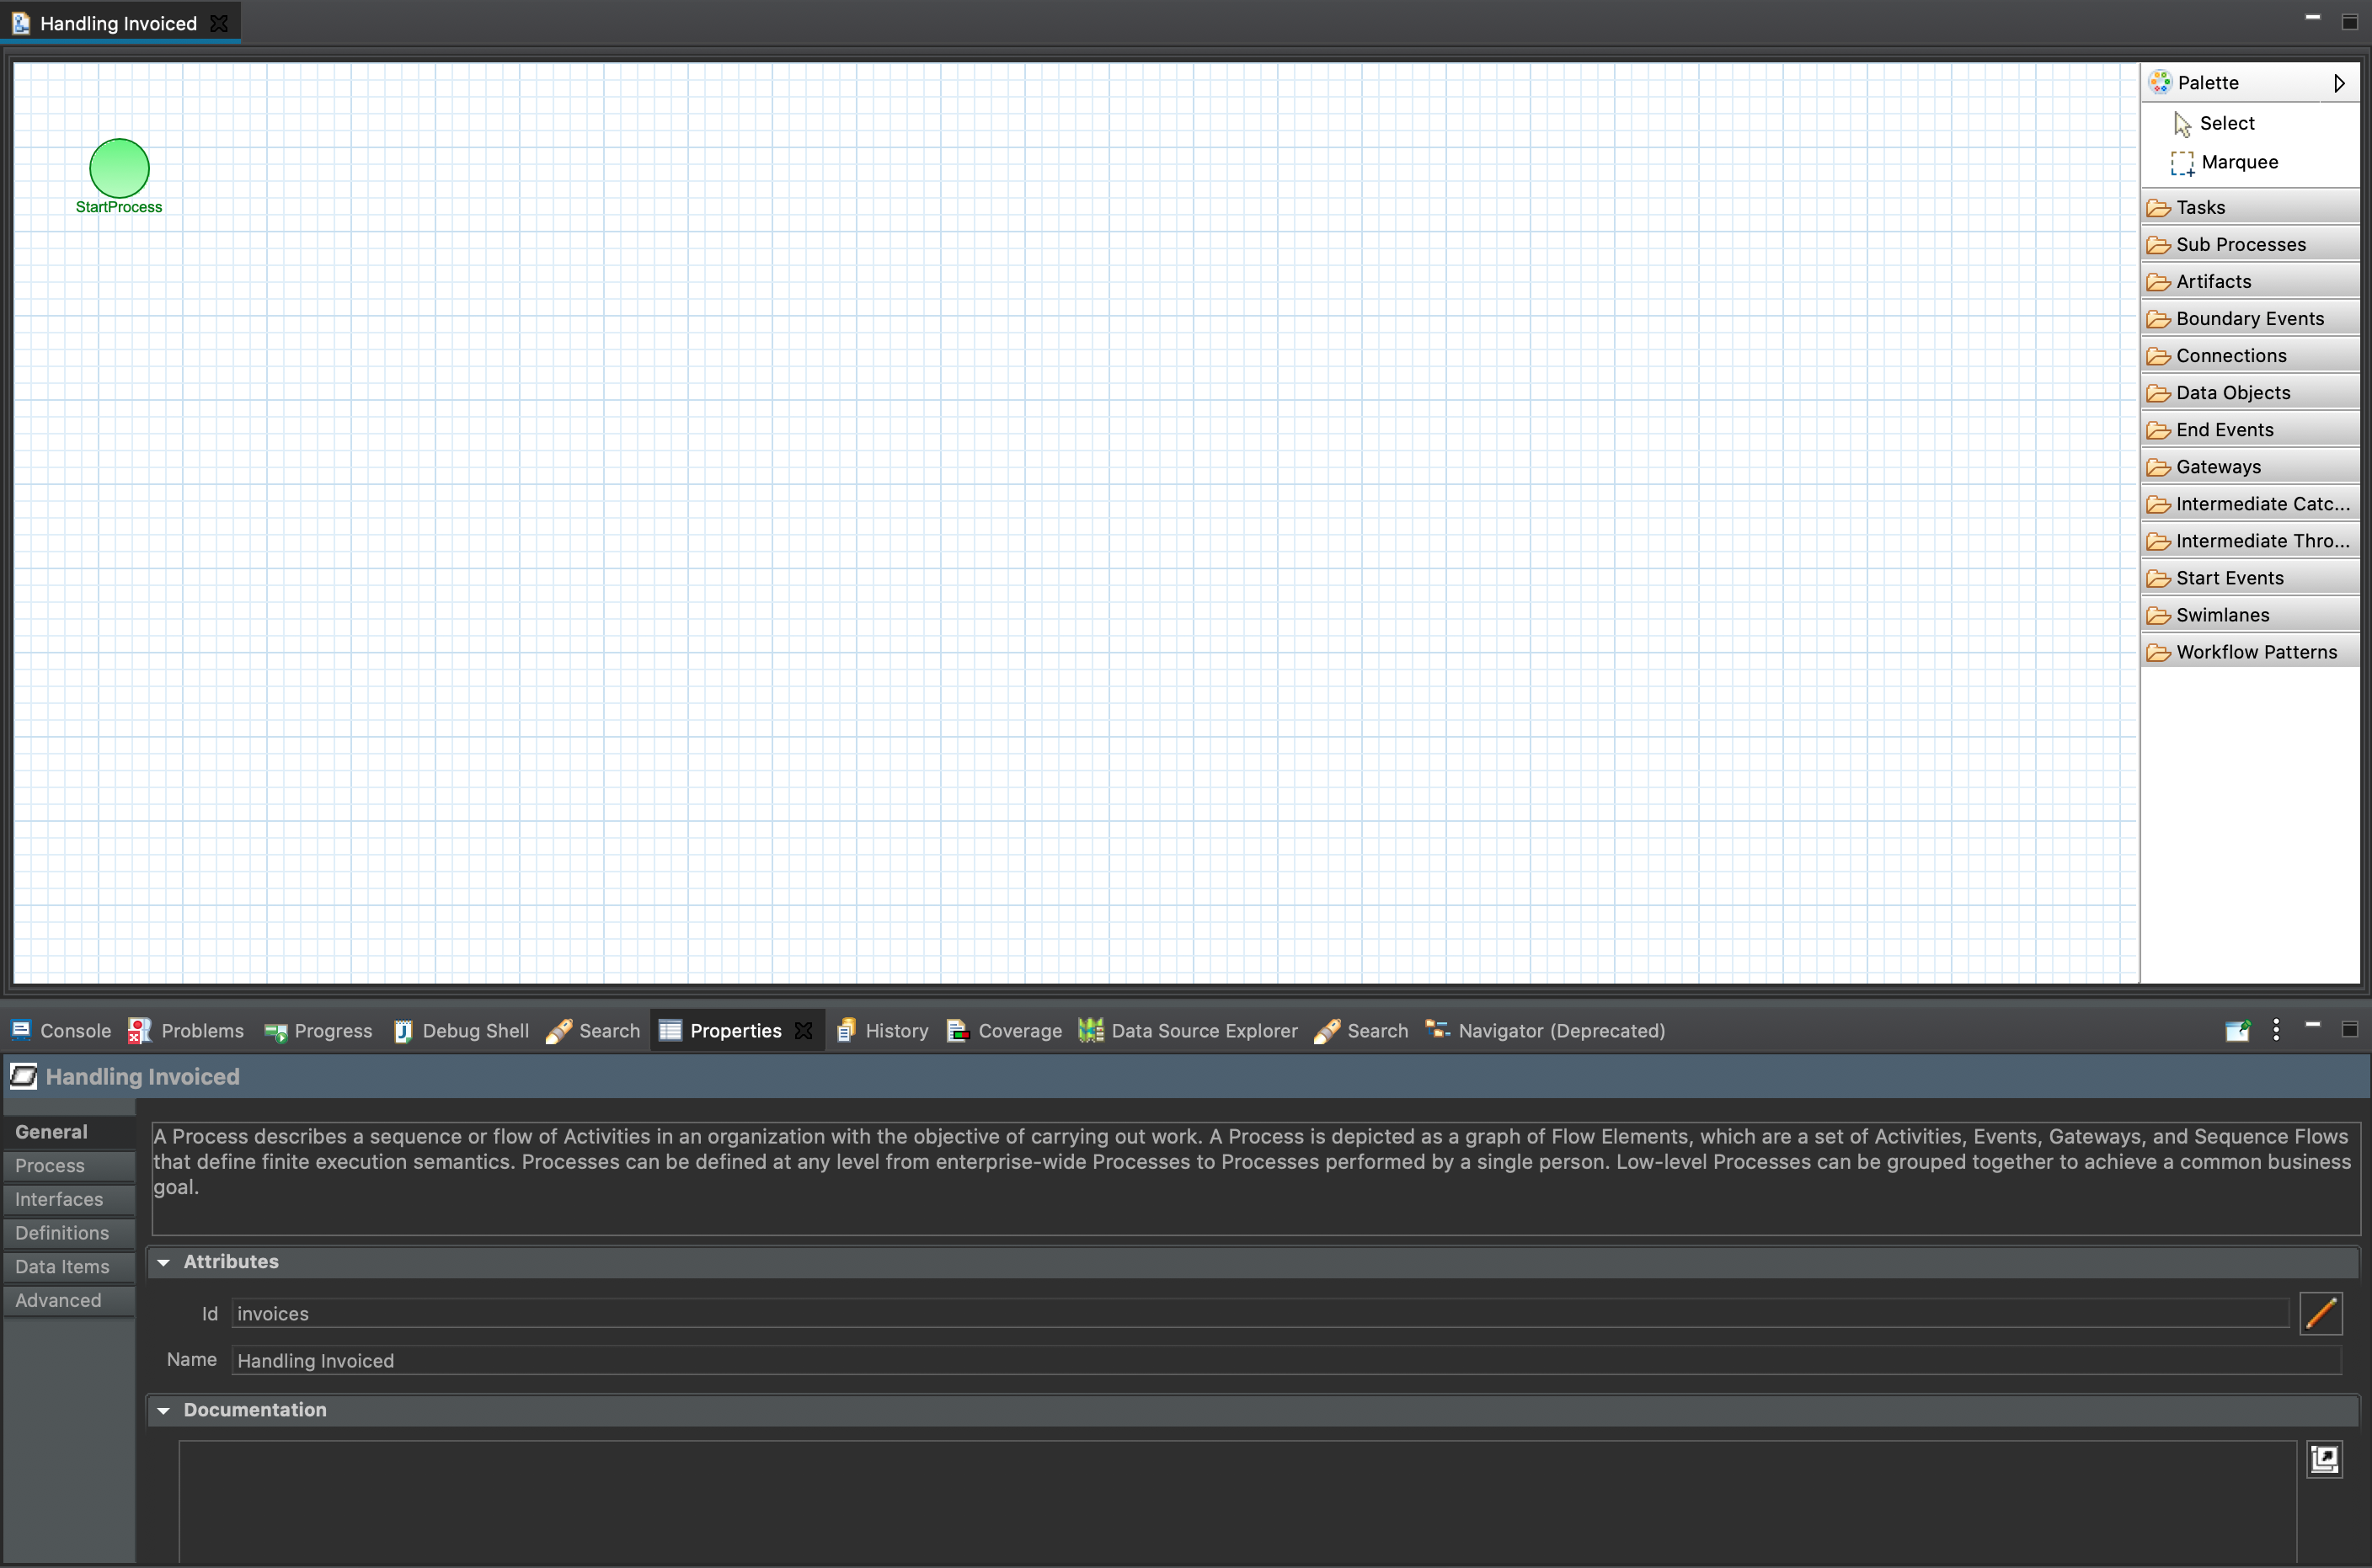The width and height of the screenshot is (2372, 1568).
Task: Expand the Workflow Patterns drawer
Action: click(2250, 651)
